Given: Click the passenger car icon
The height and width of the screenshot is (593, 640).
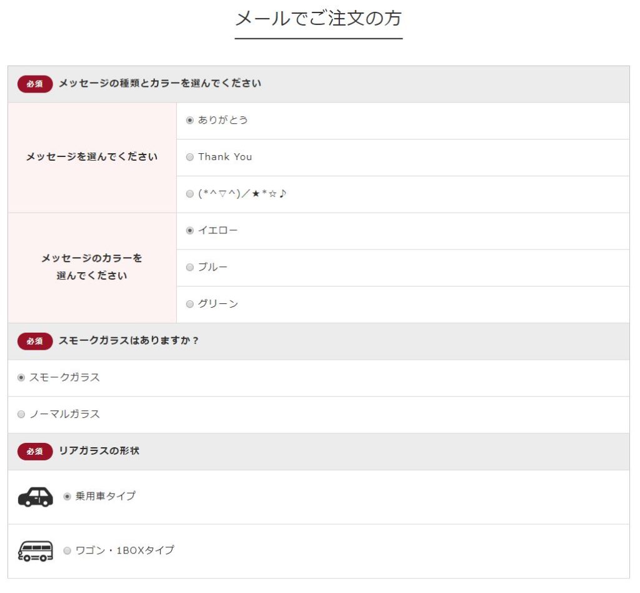Looking at the screenshot, I should click(x=35, y=497).
